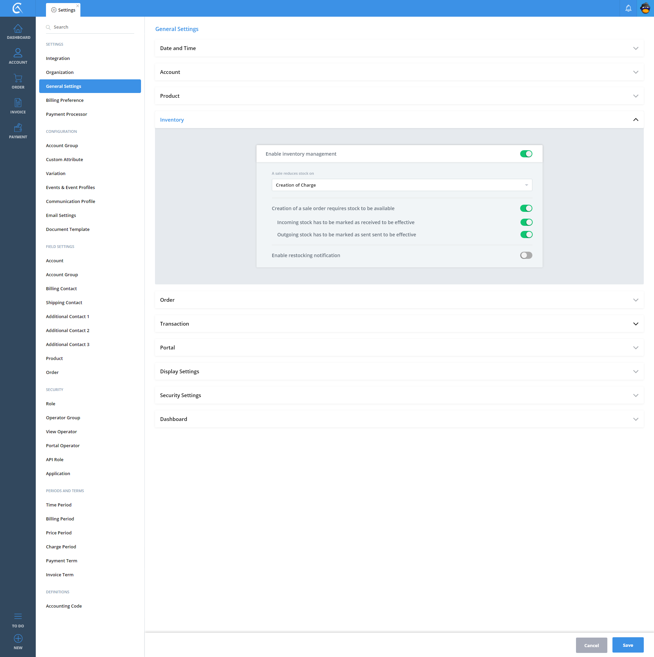The width and height of the screenshot is (654, 657).
Task: Enable restocking notification toggle
Action: 526,255
